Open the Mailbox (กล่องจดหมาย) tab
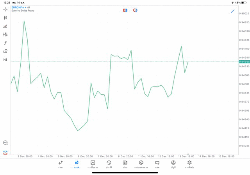Viewport: 250px width, 175px height. (141, 164)
